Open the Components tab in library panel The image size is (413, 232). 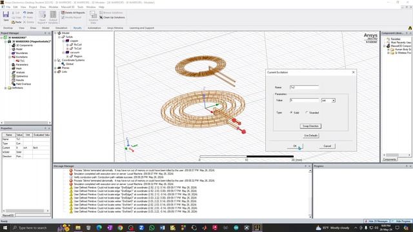pyautogui.click(x=389, y=159)
